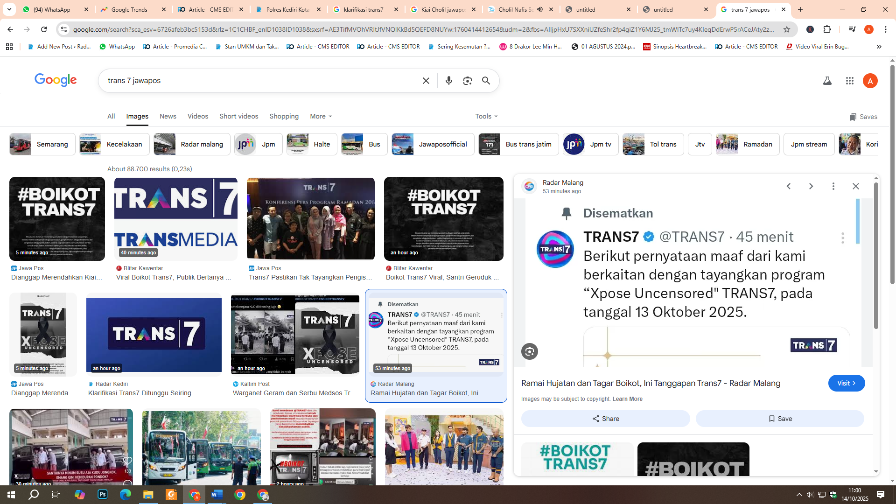Filter by Semarang chip
The height and width of the screenshot is (504, 896).
42,144
